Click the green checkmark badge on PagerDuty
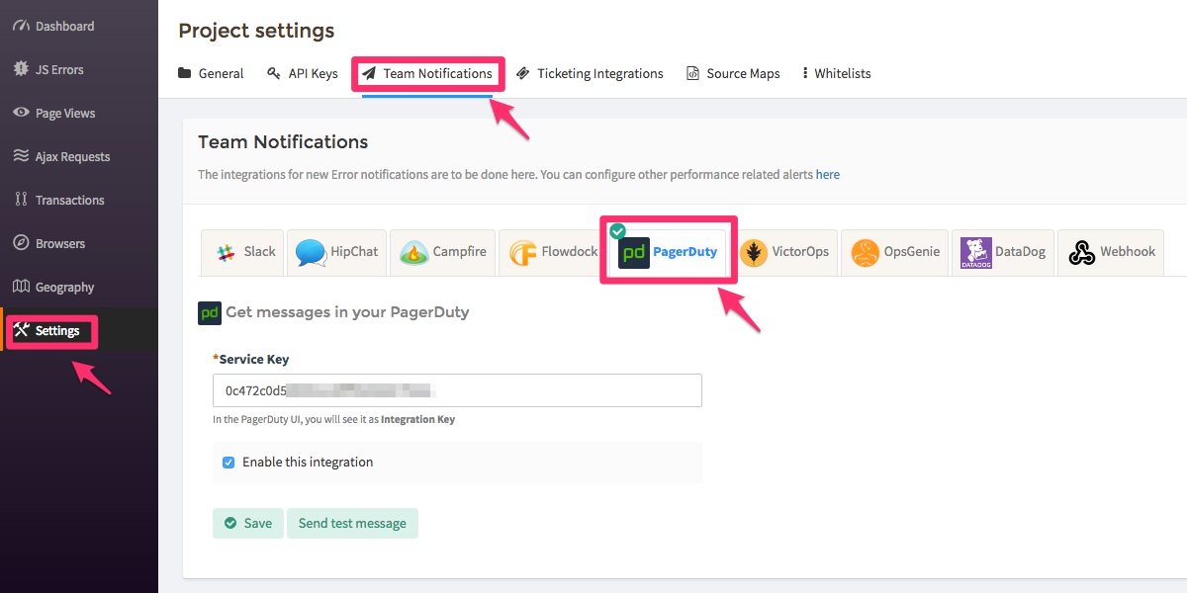 point(618,231)
